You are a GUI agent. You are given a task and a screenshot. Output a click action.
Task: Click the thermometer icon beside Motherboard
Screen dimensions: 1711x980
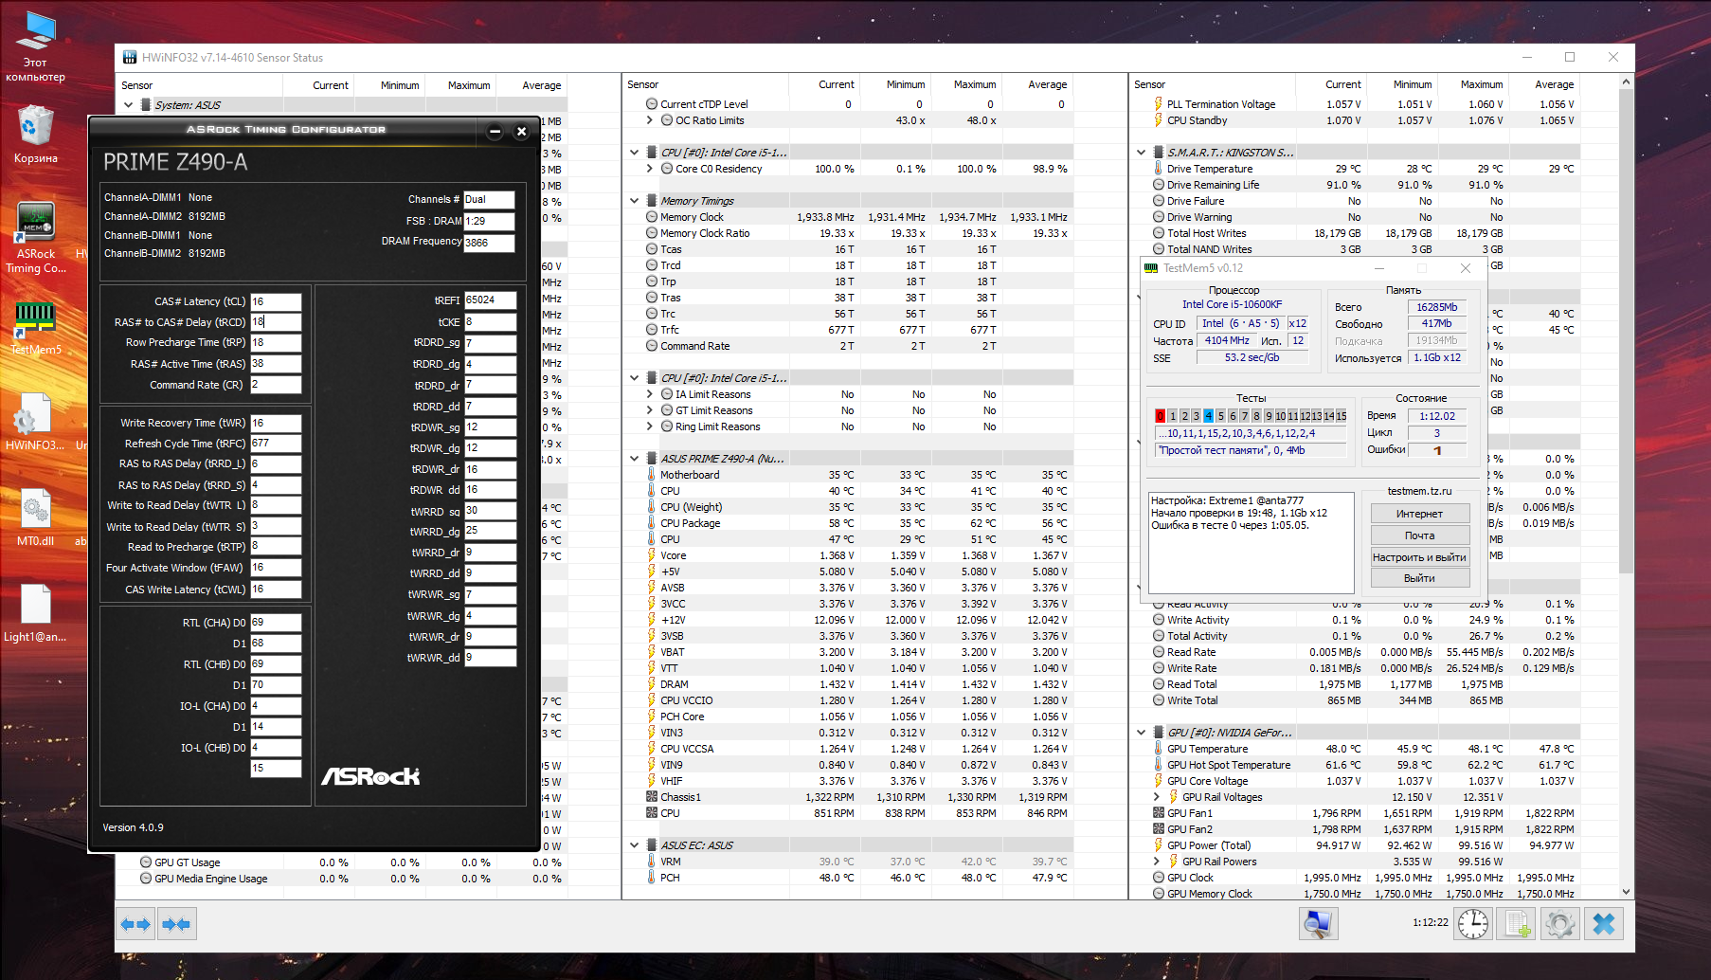coord(652,475)
